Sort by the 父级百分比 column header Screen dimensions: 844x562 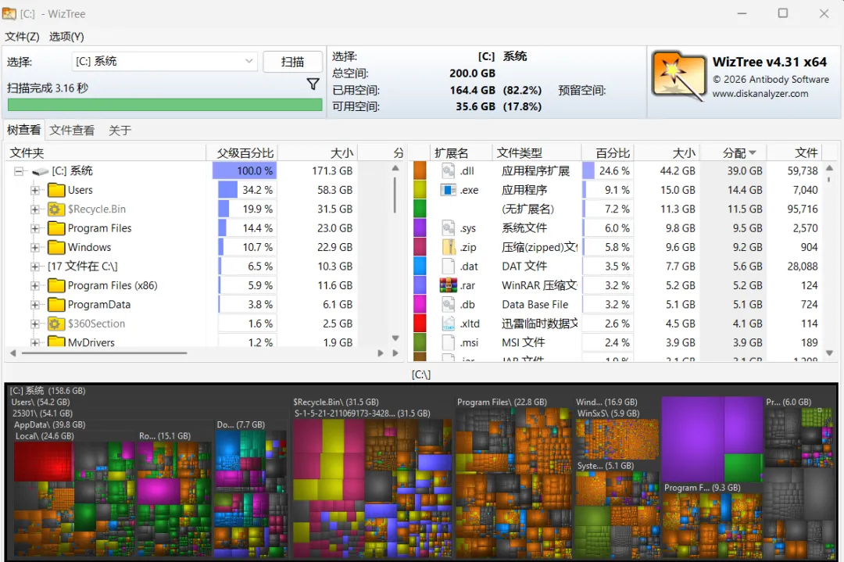pyautogui.click(x=242, y=153)
